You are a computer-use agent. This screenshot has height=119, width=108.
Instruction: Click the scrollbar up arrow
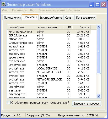(99, 27)
